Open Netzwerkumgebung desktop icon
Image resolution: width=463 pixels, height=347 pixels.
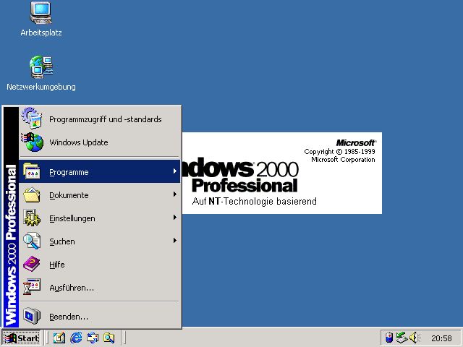tap(41, 67)
